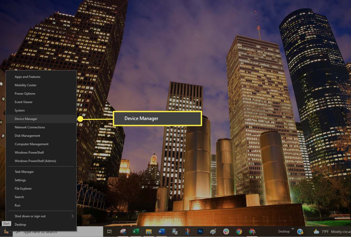Screen dimensions: 351x237
Task: Open the Snipping Tool taskbar icon
Action: coord(123,231)
